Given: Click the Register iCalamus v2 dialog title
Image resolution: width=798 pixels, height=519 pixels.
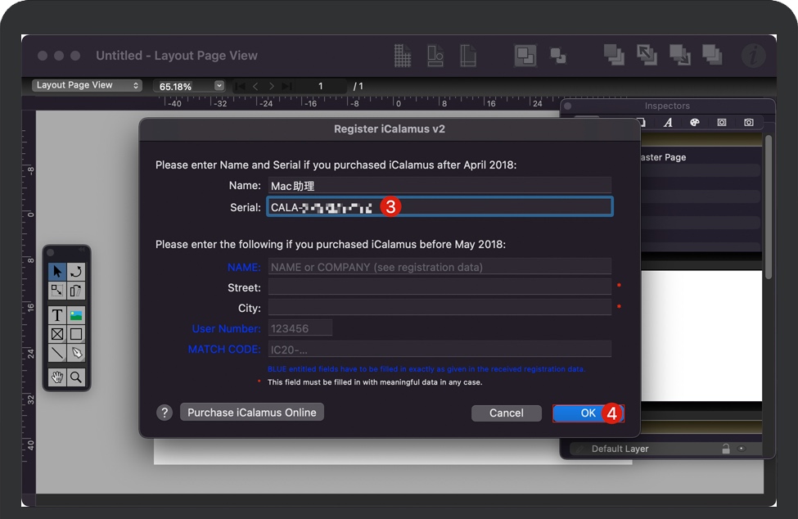Looking at the screenshot, I should tap(390, 129).
